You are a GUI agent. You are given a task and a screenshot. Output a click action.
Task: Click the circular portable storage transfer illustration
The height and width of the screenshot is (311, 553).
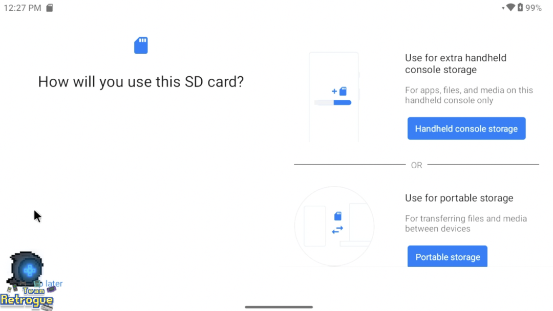click(x=334, y=226)
